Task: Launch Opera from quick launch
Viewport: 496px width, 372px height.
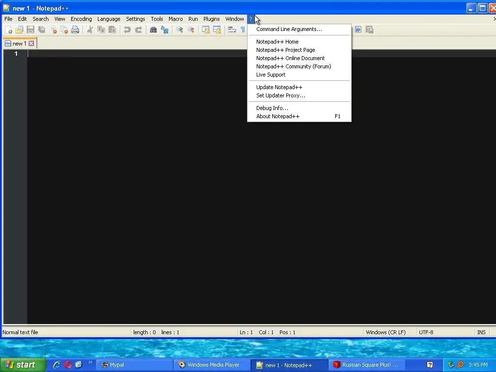Action: tap(68, 365)
